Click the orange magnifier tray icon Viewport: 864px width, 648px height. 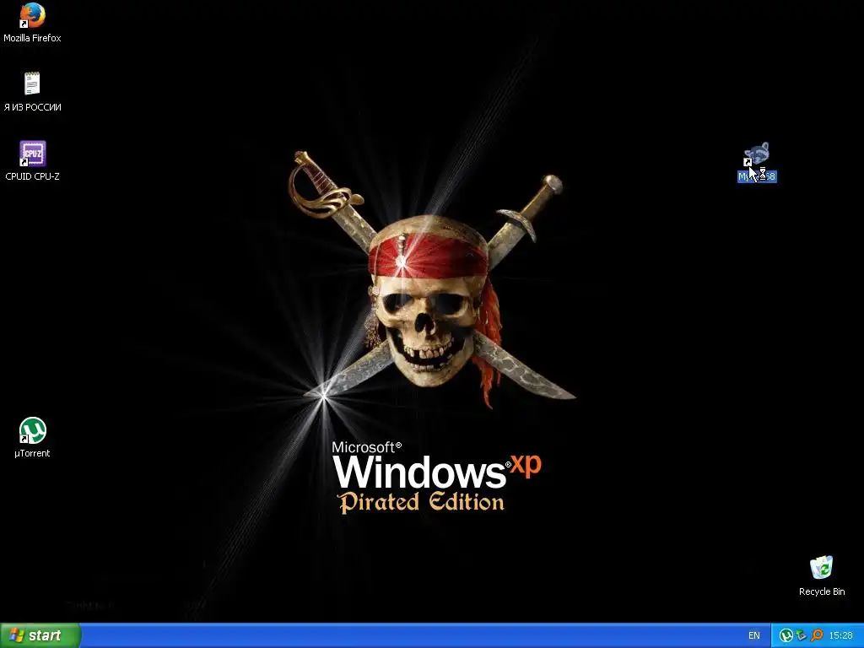(x=817, y=635)
